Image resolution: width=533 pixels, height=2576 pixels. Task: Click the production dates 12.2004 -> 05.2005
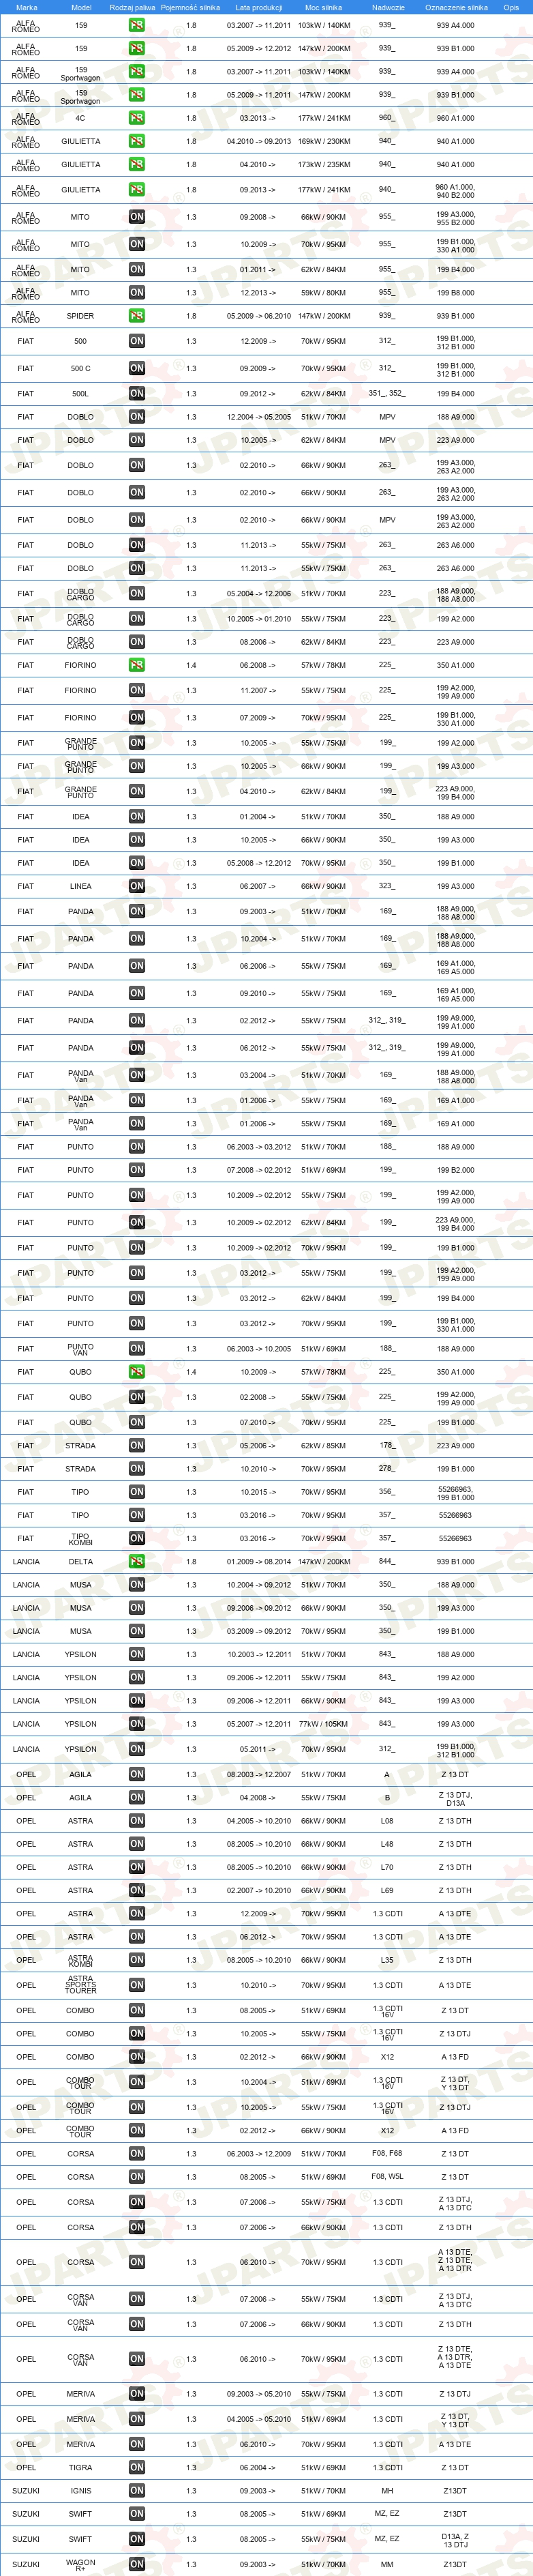coord(259,417)
